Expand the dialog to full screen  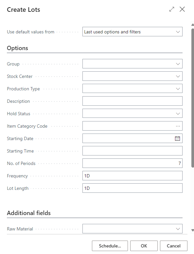pos(172,9)
